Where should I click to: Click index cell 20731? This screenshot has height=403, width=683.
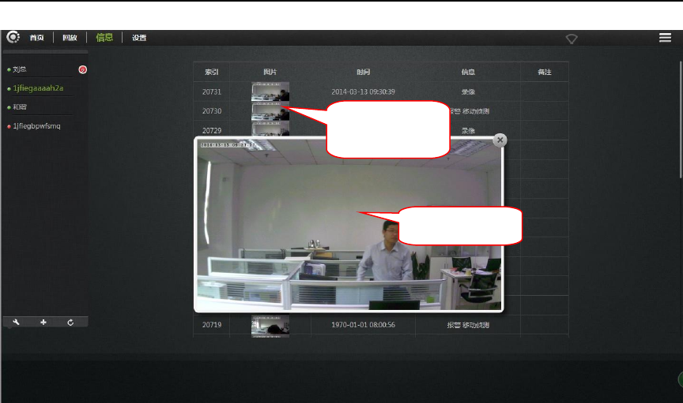point(212,91)
